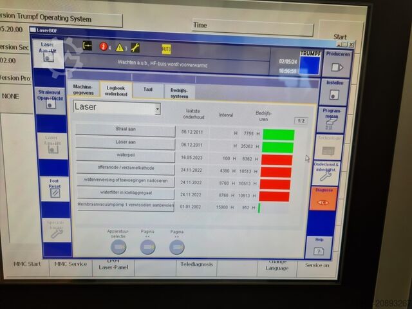Screen dimensions: 412x309
Task: Click offeranode / verzamelkathode button
Action: click(x=126, y=169)
